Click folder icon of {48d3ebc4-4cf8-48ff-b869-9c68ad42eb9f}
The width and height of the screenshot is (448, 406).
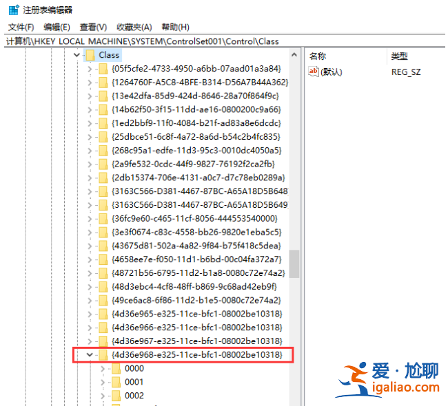tap(103, 287)
